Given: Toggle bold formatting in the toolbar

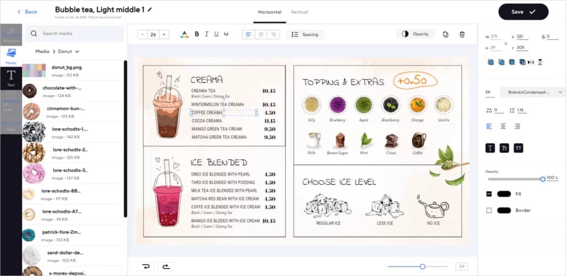Looking at the screenshot, I should (197, 34).
